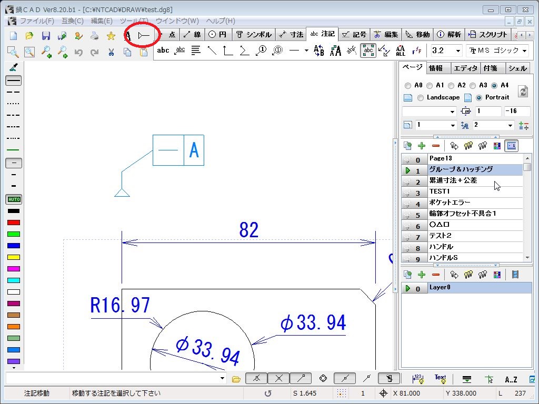
Task: Select the A4 paper size radio
Action: (494, 86)
